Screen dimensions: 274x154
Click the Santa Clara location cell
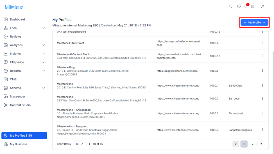(235, 86)
